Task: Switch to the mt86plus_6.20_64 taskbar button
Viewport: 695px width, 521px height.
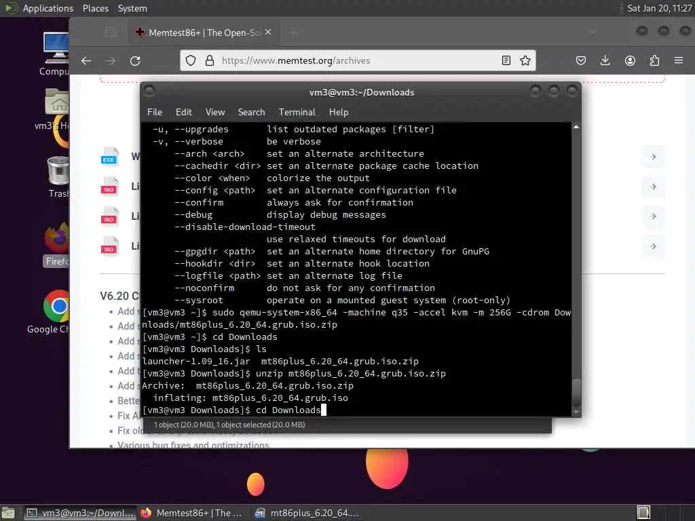Action: point(307,513)
